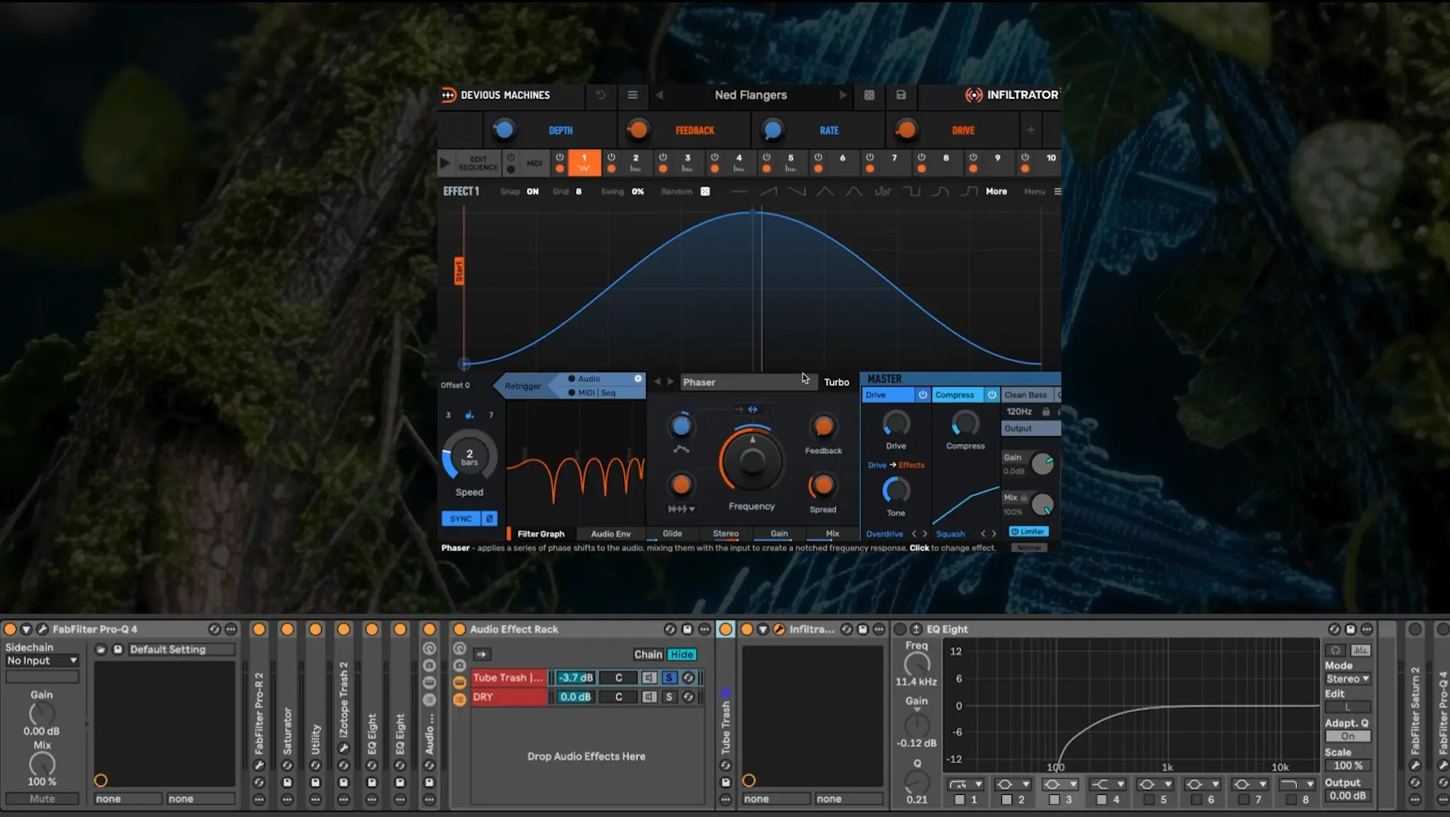Click the large Frequency knob
This screenshot has width=1450, height=817.
[752, 459]
